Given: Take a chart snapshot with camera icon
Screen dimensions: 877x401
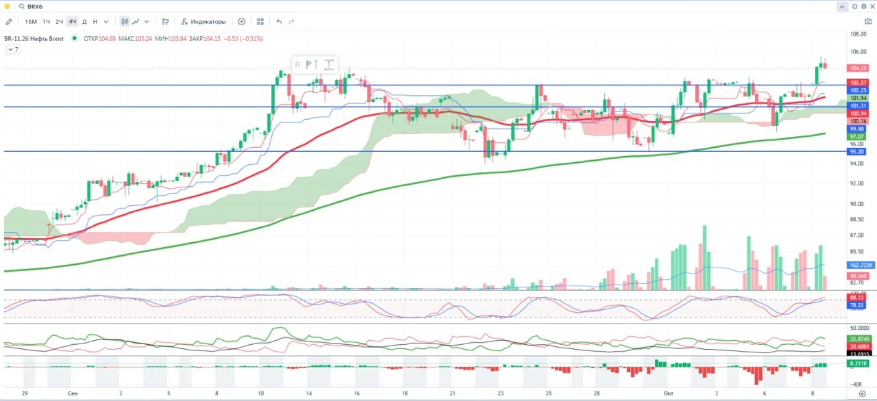Looking at the screenshot, I should pos(867,21).
